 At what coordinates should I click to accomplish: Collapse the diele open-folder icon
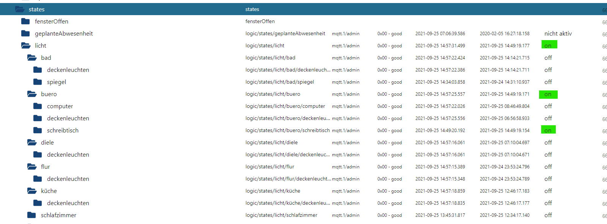(x=32, y=142)
